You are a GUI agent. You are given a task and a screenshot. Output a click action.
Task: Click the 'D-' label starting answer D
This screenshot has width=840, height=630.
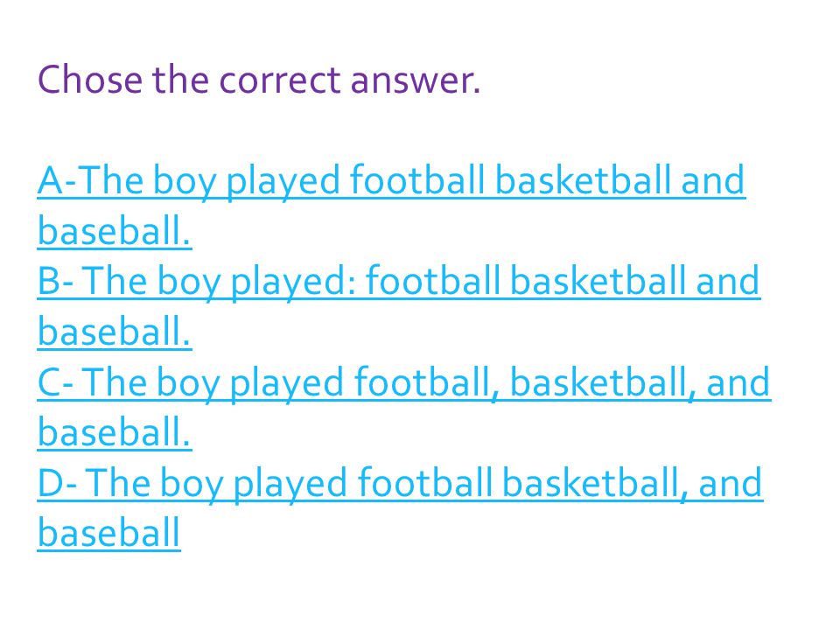click(58, 483)
